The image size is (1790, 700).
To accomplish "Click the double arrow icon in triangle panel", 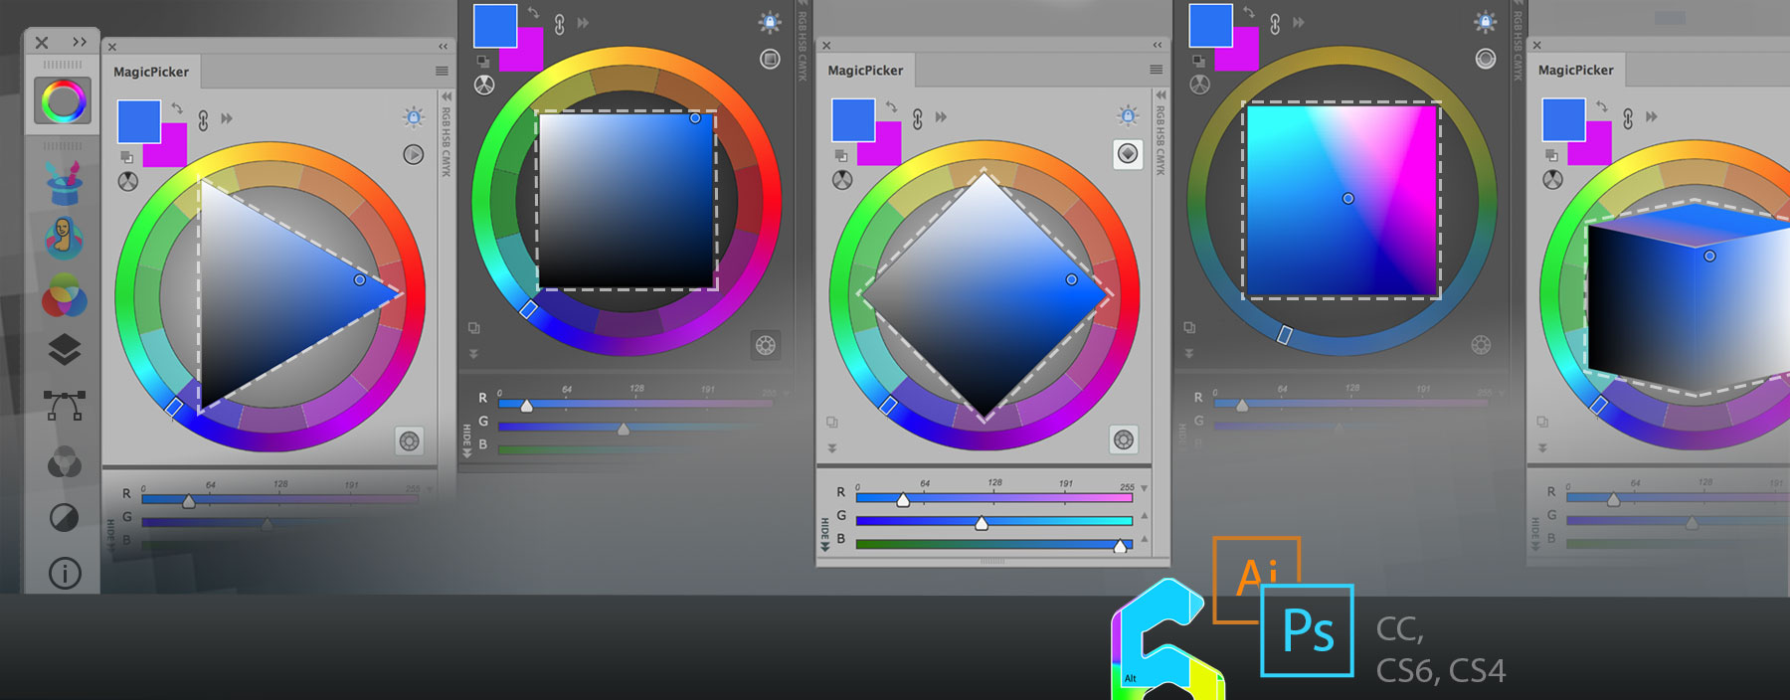I will point(227,118).
